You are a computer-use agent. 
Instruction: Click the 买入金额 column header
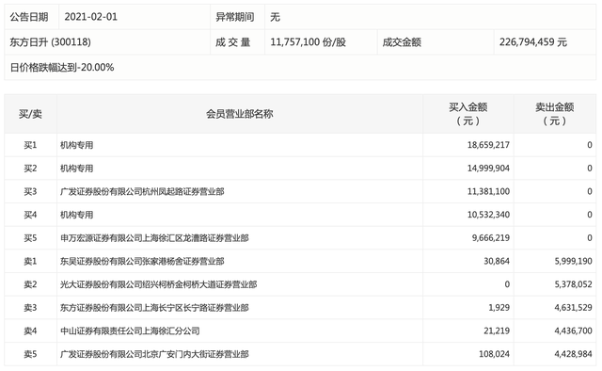(x=468, y=114)
